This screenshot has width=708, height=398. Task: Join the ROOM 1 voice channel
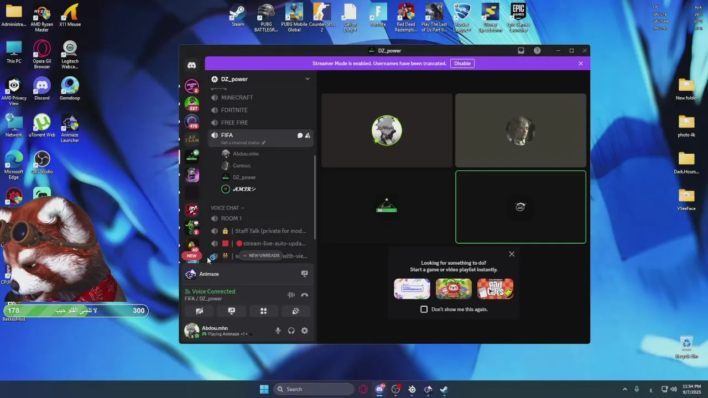pyautogui.click(x=260, y=218)
